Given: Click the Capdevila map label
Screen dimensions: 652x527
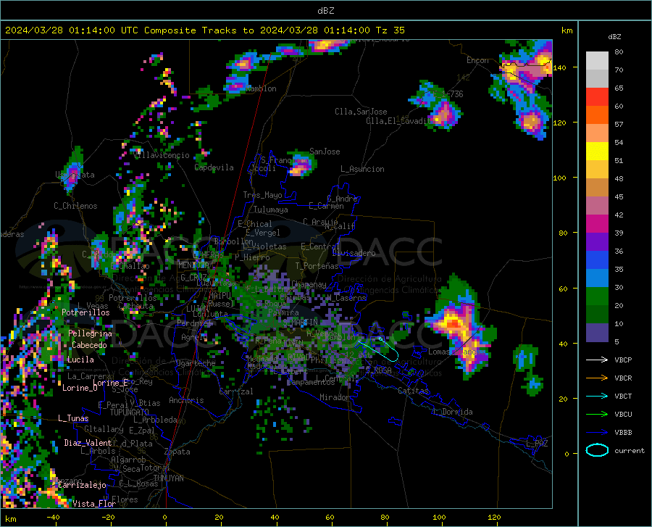Looking at the screenshot, I should coord(214,167).
